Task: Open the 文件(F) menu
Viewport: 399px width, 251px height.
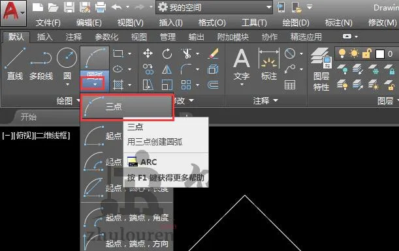Action: coord(48,23)
